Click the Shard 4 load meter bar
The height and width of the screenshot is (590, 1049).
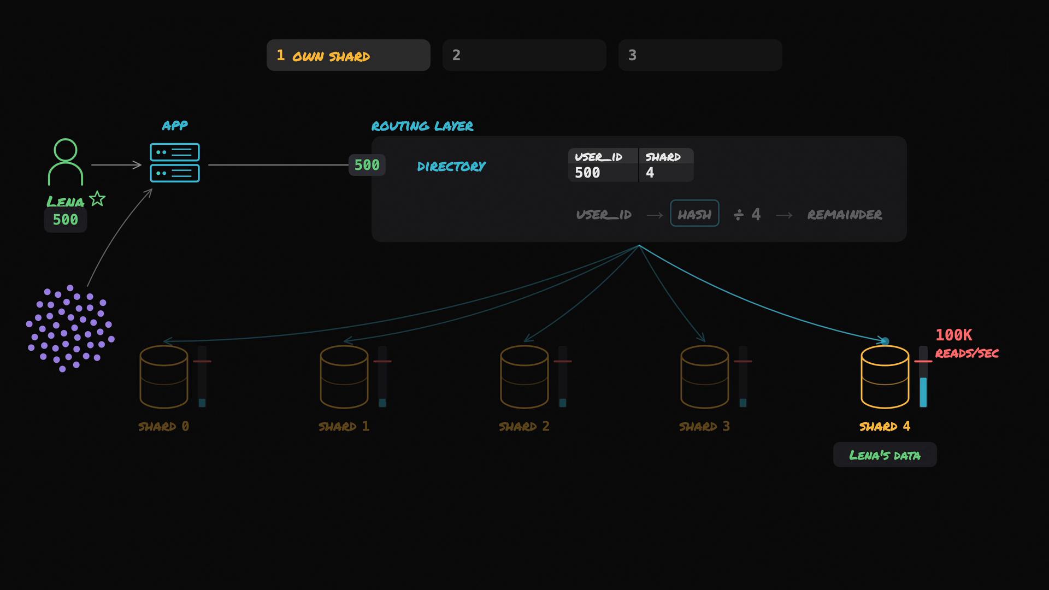pos(923,377)
